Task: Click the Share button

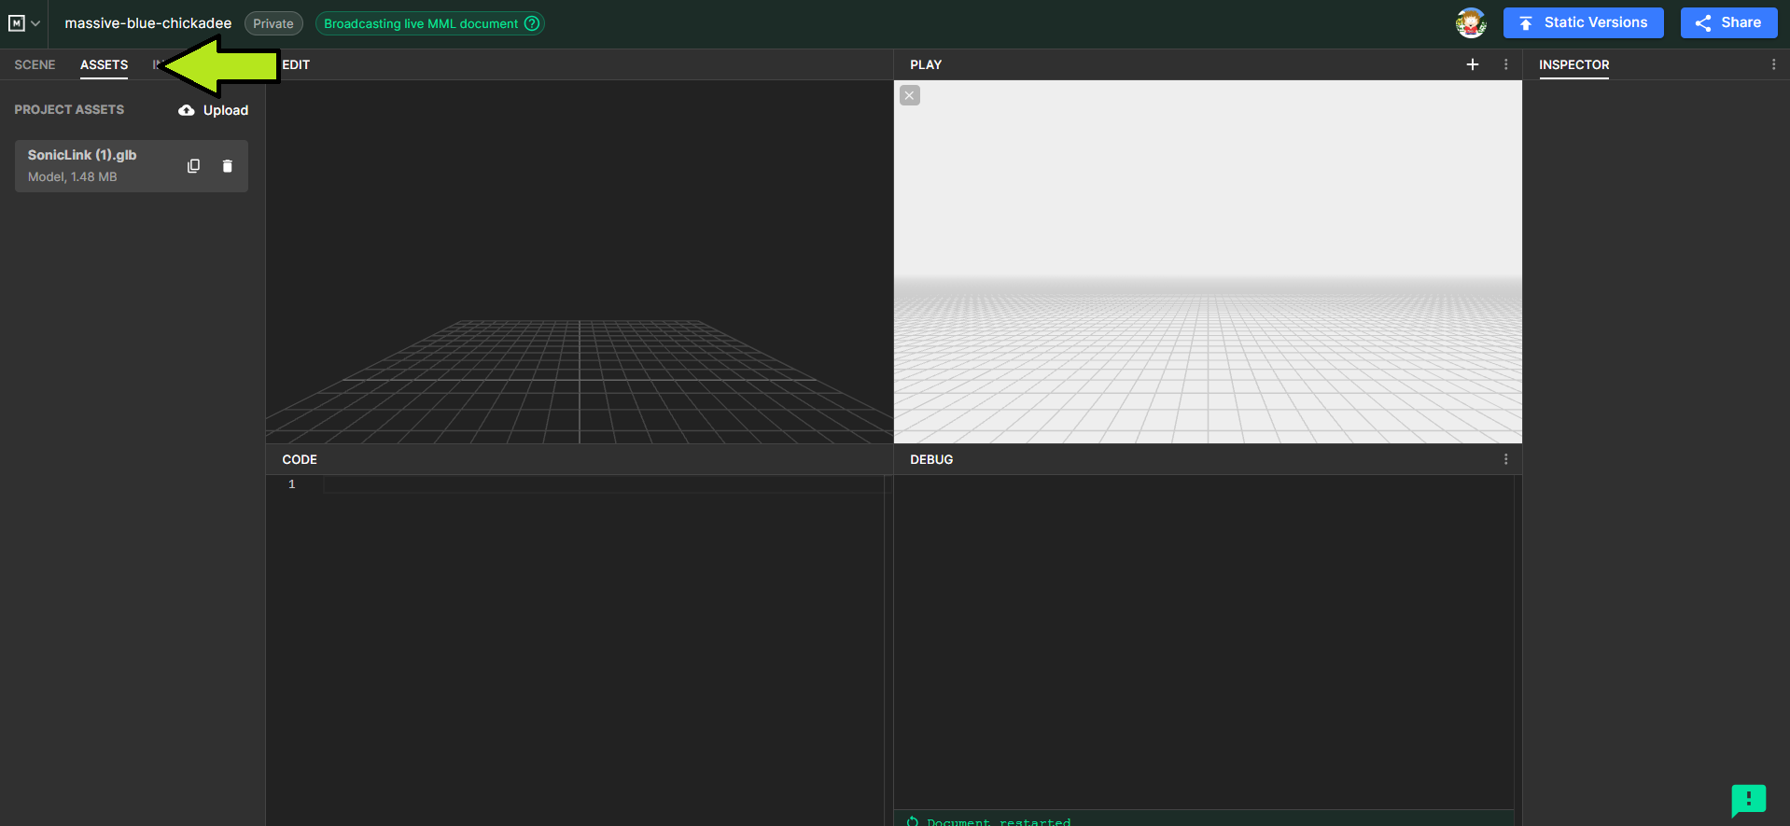Action: (1728, 23)
